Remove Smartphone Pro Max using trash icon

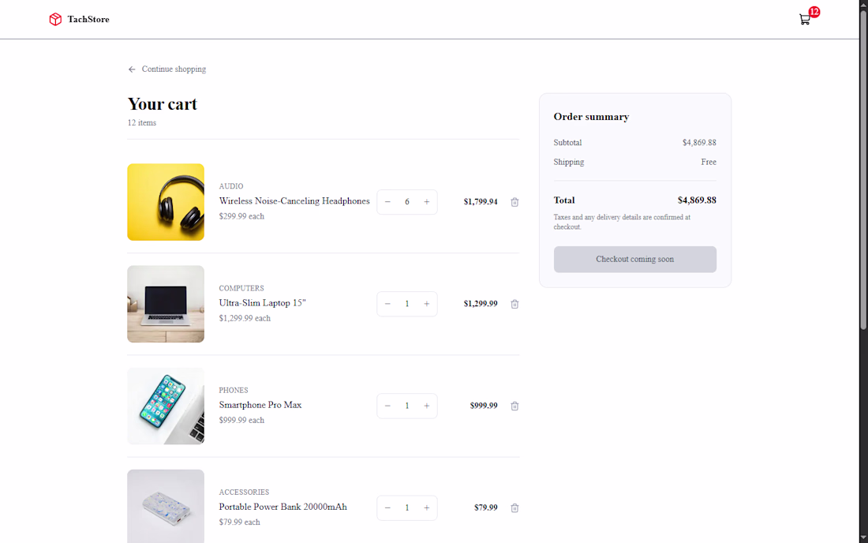pos(514,406)
